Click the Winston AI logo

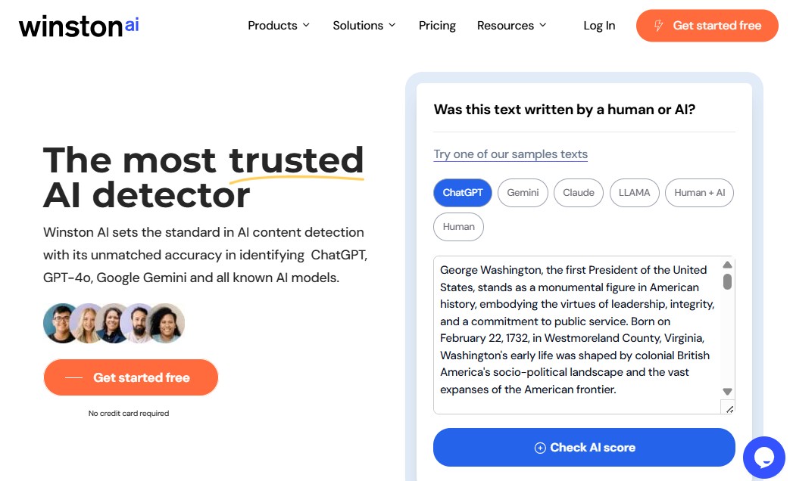[79, 26]
